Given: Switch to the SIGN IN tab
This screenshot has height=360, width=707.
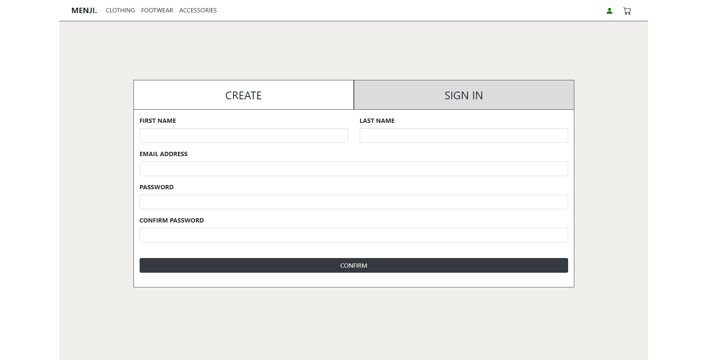Looking at the screenshot, I should [463, 95].
